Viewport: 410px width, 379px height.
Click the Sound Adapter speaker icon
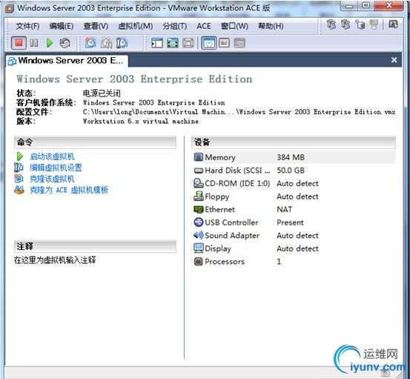pos(198,235)
